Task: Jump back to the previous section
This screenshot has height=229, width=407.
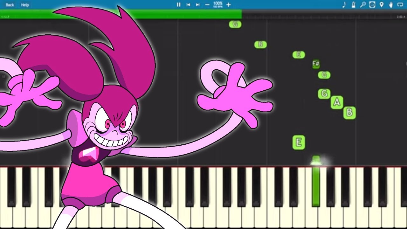Action: [x=188, y=5]
